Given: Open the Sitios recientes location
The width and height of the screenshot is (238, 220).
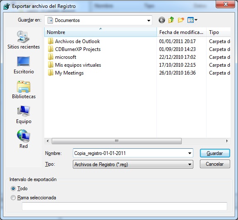Looking at the screenshot, I should coord(24,40).
